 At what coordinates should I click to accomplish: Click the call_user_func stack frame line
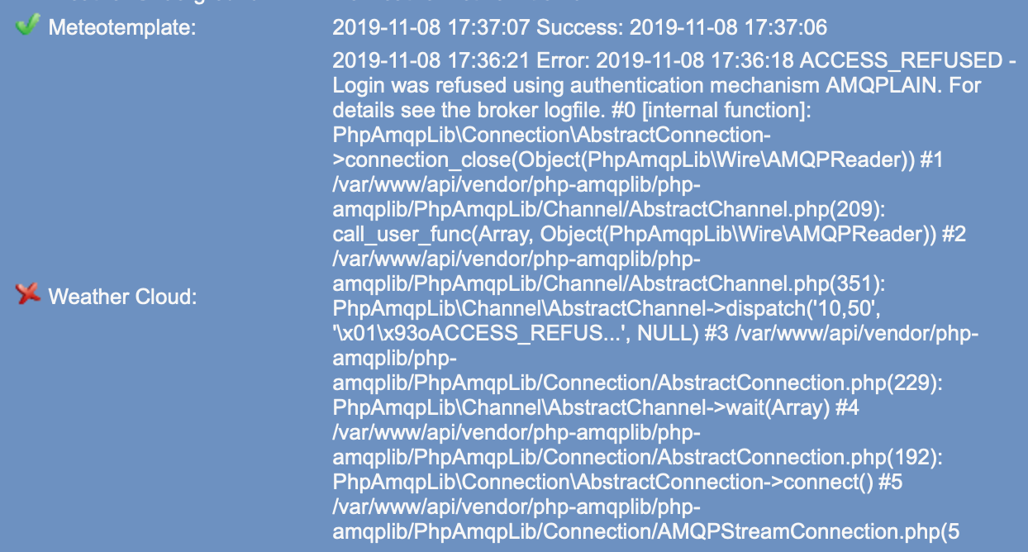[x=649, y=235]
